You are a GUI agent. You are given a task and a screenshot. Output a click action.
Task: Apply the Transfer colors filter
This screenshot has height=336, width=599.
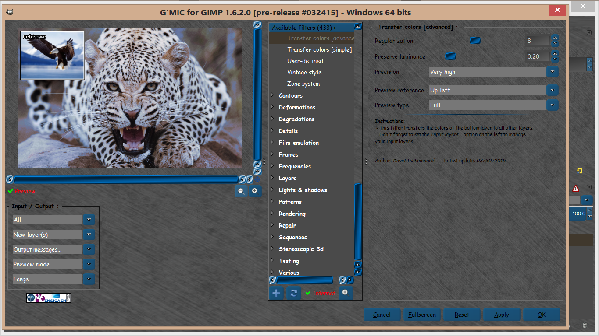coord(502,315)
